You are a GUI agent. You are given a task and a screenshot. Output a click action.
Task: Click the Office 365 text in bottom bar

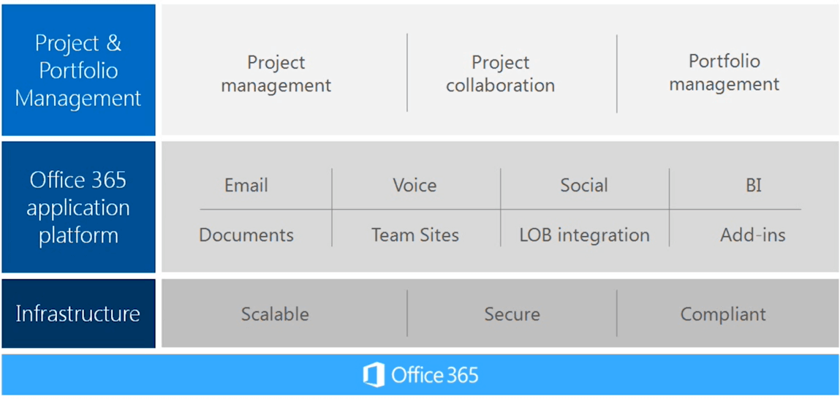(x=434, y=376)
